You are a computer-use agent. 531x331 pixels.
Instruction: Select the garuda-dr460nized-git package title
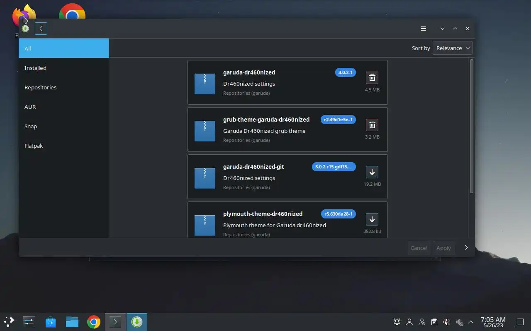click(253, 167)
